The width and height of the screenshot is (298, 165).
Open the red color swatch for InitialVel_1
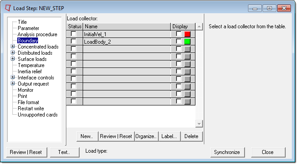pos(187,34)
